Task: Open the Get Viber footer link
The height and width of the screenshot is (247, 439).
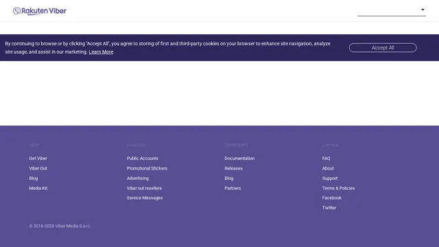Action: [38, 158]
